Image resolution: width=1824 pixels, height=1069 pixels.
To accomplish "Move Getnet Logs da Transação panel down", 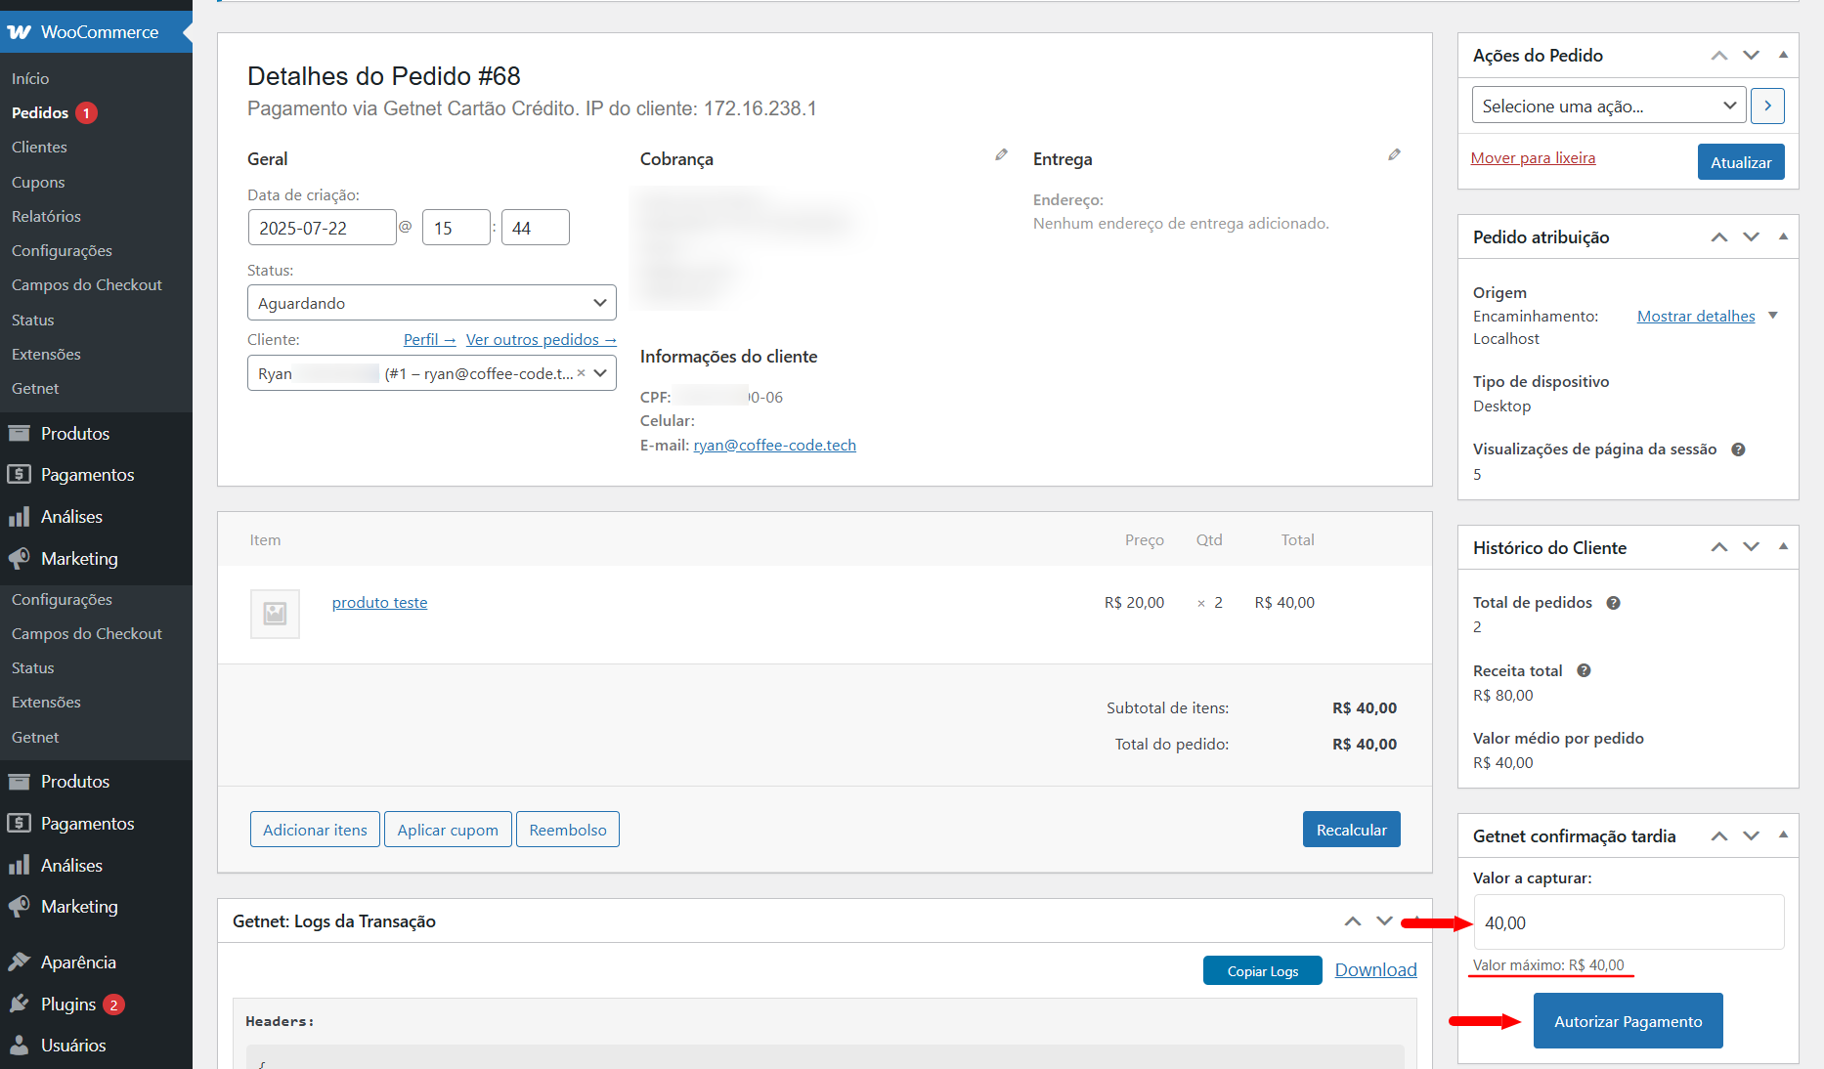I will click(x=1384, y=921).
